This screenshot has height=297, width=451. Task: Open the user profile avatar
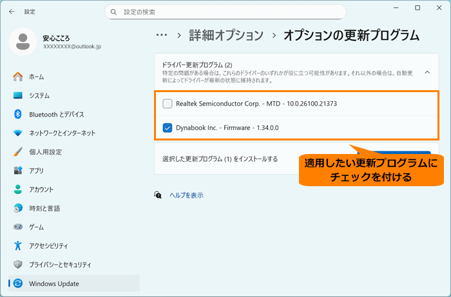(23, 42)
